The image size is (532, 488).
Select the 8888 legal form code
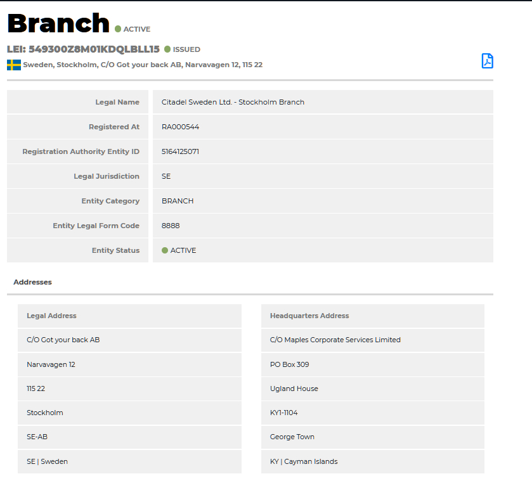(171, 226)
